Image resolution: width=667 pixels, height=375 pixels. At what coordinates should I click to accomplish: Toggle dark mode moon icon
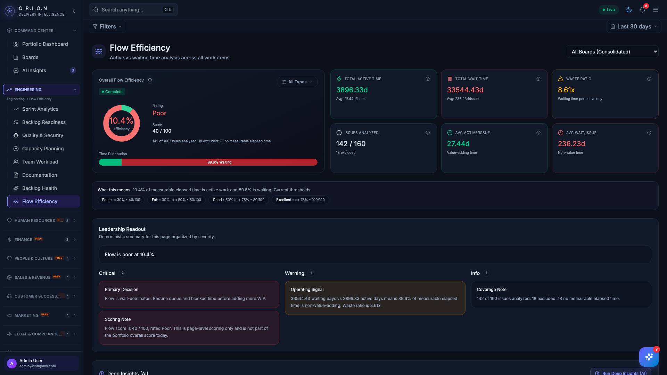tap(629, 10)
